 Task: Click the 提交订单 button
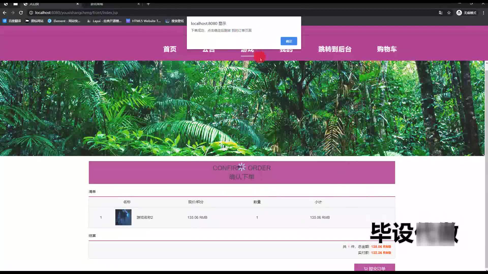(x=374, y=268)
